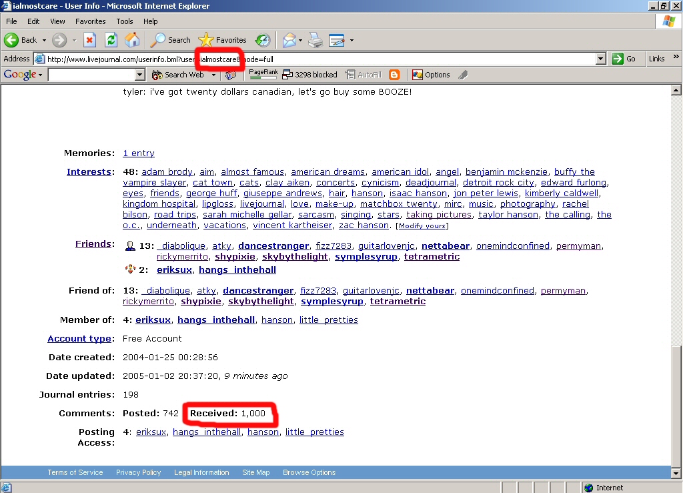Open the Mail envelope icon
This screenshot has width=683, height=493.
[289, 40]
